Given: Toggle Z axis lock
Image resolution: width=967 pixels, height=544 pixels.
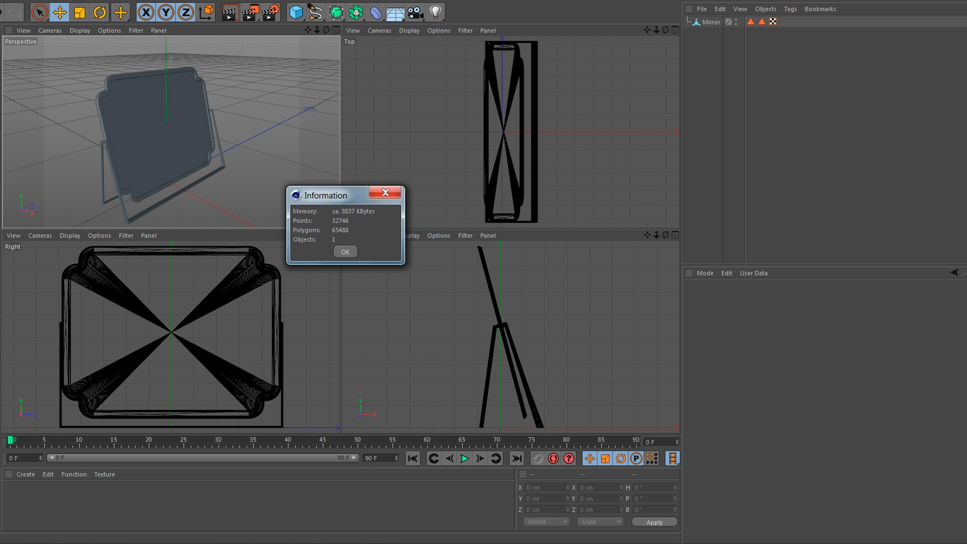Looking at the screenshot, I should pos(186,12).
